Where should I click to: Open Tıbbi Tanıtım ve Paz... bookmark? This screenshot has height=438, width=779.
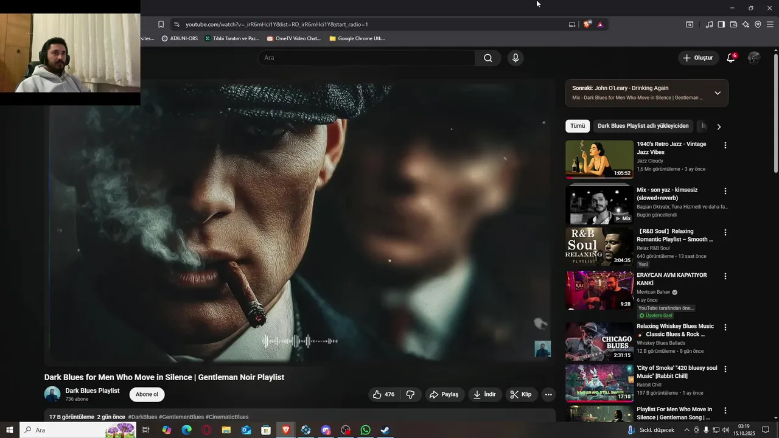232,38
